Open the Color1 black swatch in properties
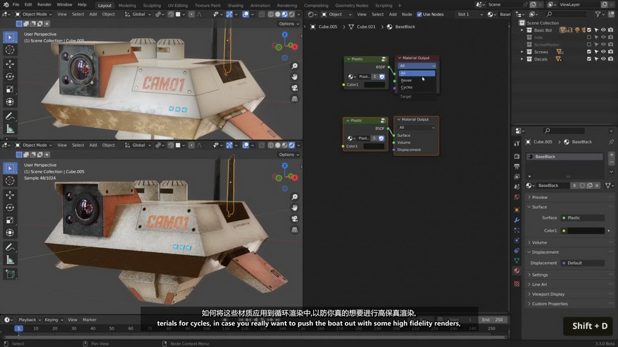Viewport: 618px width, 347px height. coord(585,231)
